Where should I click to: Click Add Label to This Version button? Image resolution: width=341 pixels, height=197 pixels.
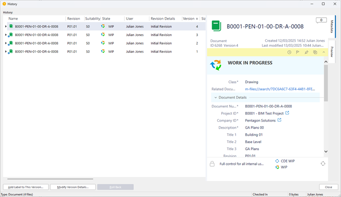tap(26, 187)
